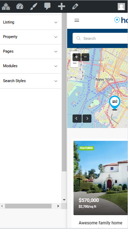Click the sidebar vertical scrollbar down arrow

64,200
